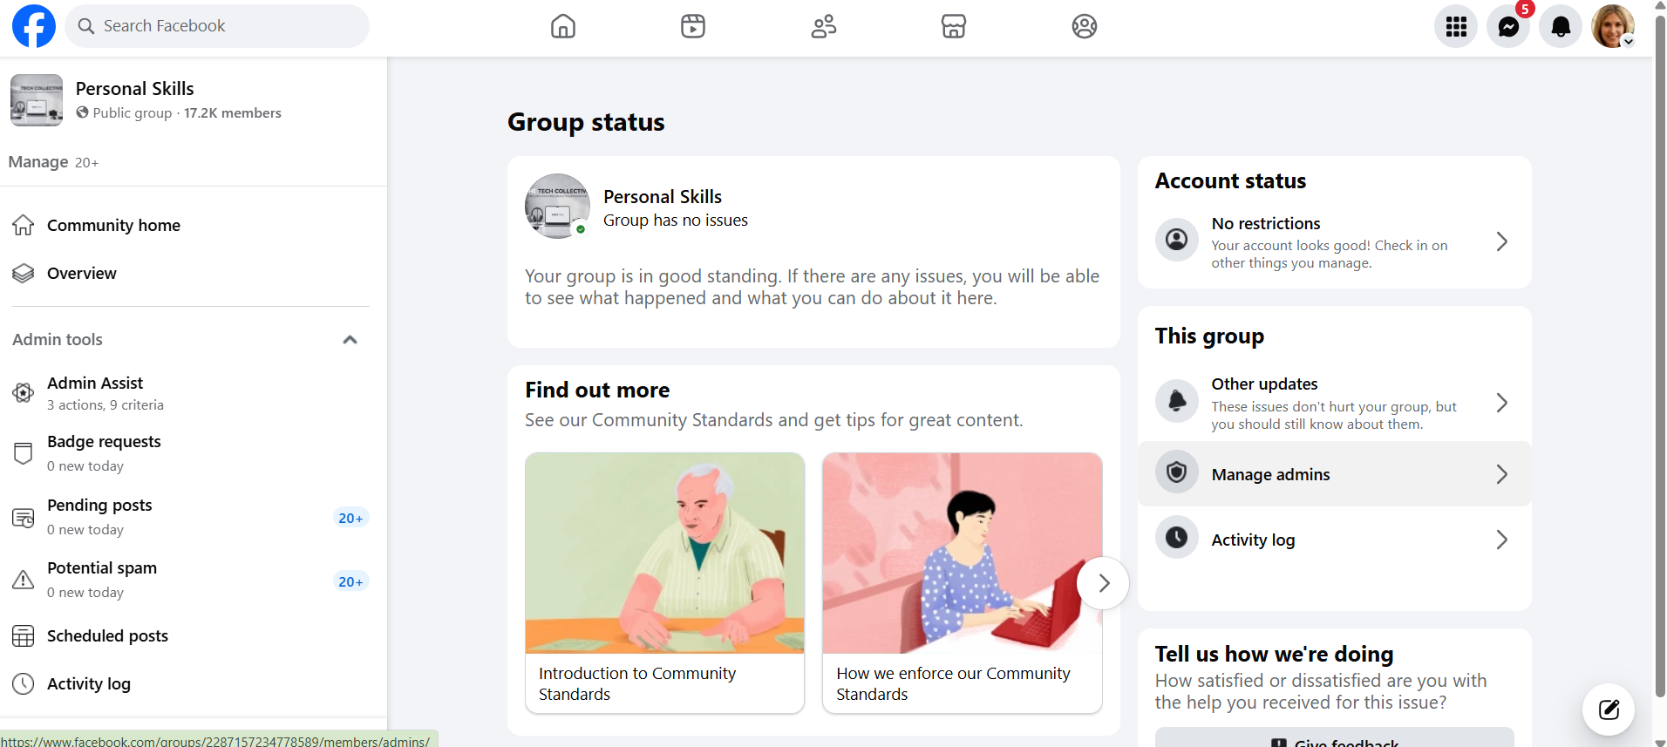Click the Facebook logo icon

click(x=34, y=26)
